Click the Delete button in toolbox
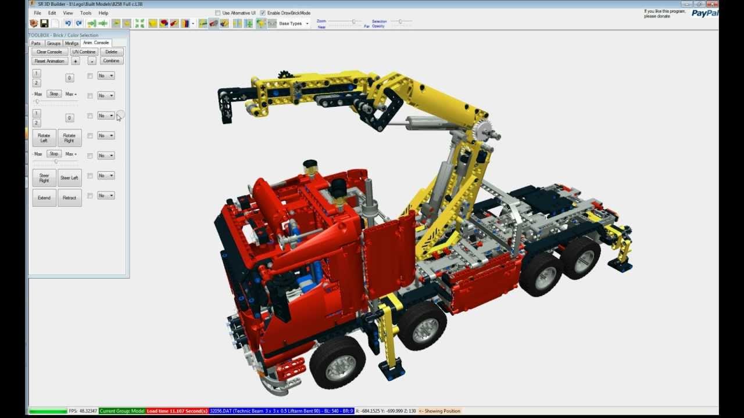744x418 pixels. click(x=111, y=52)
